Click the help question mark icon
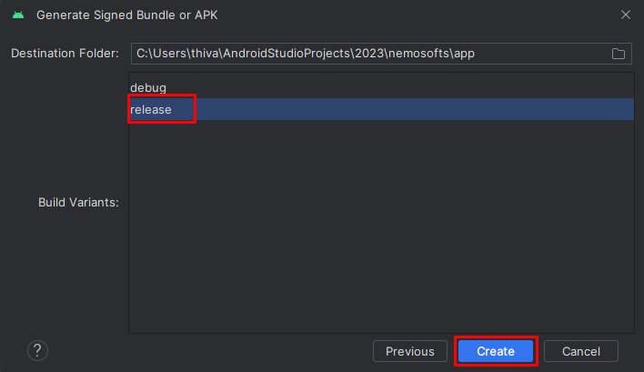 pyautogui.click(x=37, y=351)
